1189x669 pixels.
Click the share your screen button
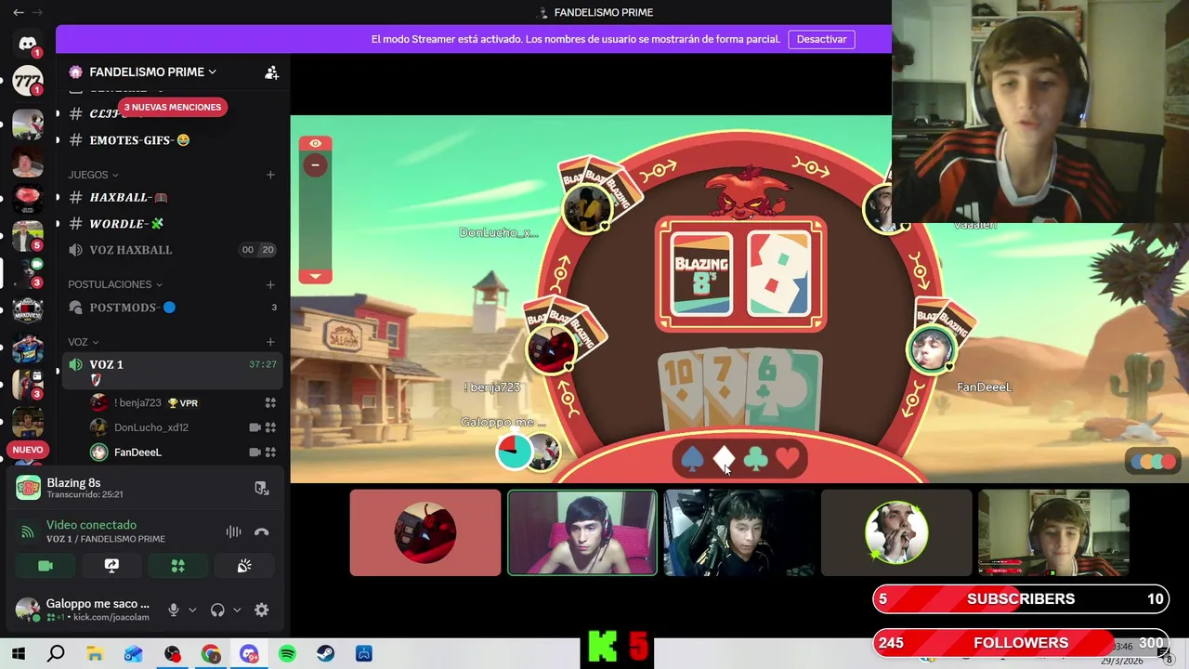click(111, 566)
